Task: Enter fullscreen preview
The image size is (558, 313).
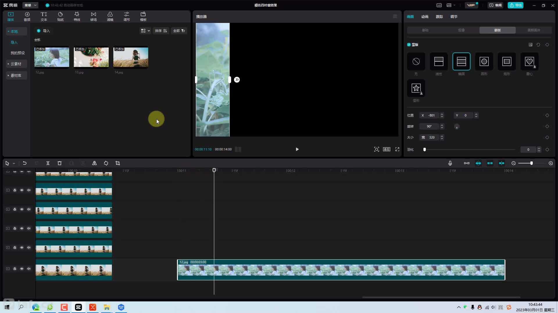Action: coord(397,149)
